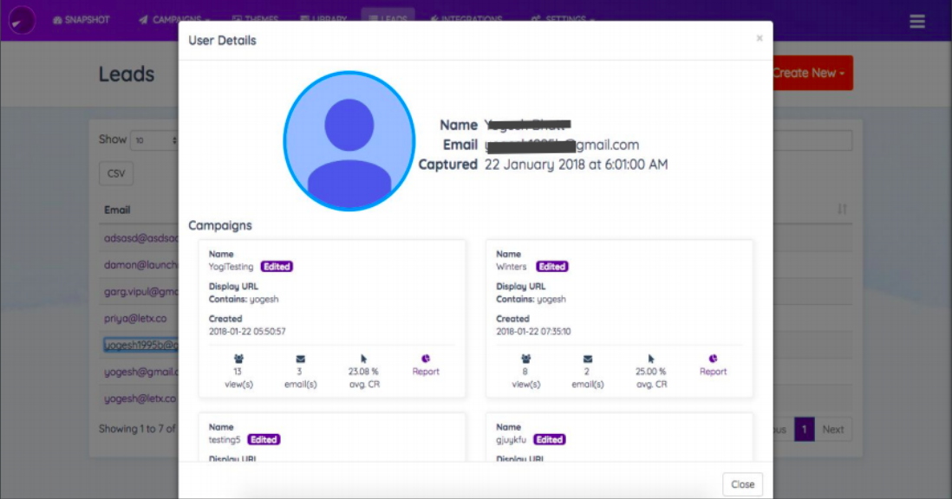
Task: Click the user avatar picture
Action: click(x=349, y=140)
